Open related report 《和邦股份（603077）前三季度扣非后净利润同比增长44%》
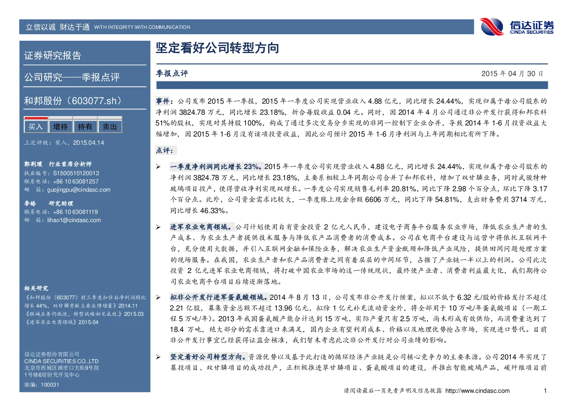The height and width of the screenshot is (408, 577). coord(85,301)
